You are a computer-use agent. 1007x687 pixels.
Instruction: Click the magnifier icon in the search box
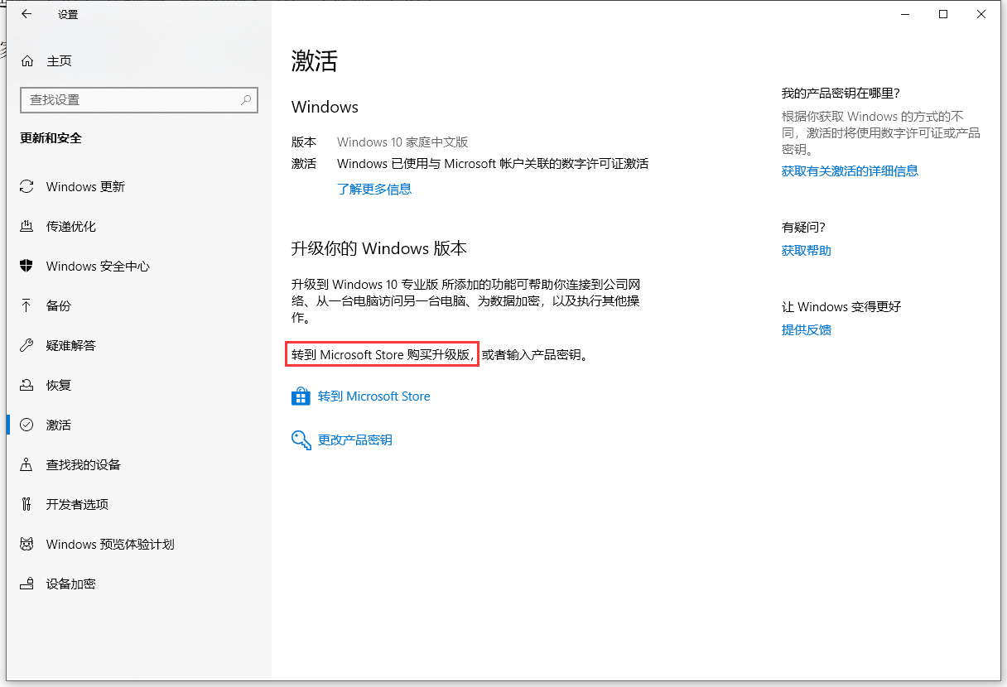click(246, 100)
